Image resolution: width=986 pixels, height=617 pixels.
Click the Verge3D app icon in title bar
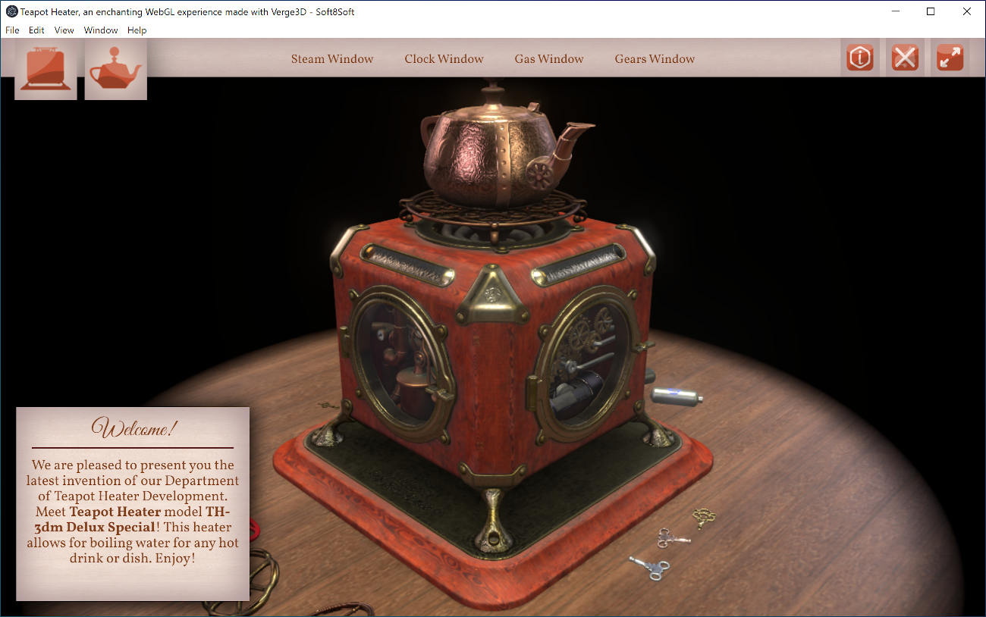point(11,11)
